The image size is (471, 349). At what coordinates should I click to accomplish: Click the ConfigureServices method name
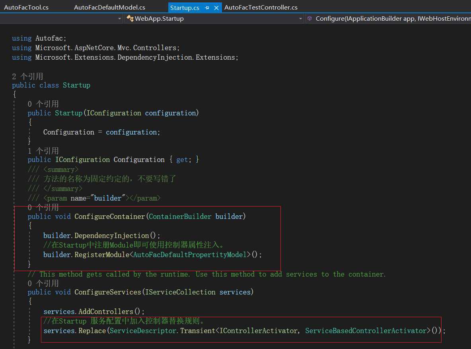click(x=107, y=292)
